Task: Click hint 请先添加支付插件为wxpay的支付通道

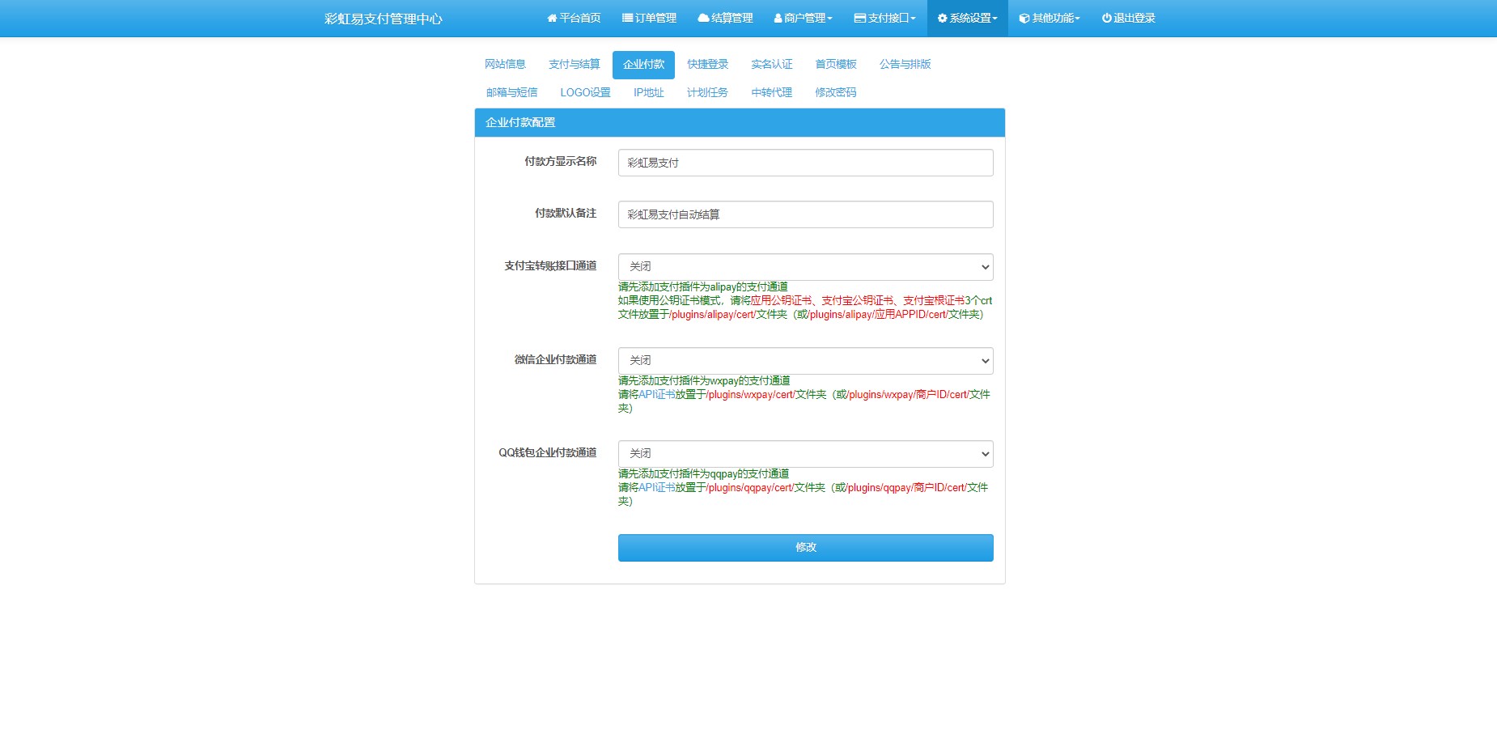Action: pyautogui.click(x=704, y=380)
